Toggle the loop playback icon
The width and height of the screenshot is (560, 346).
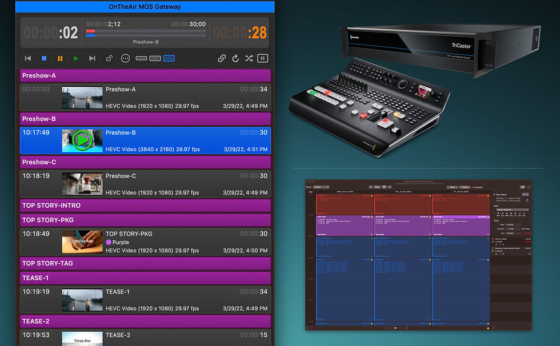(x=235, y=58)
